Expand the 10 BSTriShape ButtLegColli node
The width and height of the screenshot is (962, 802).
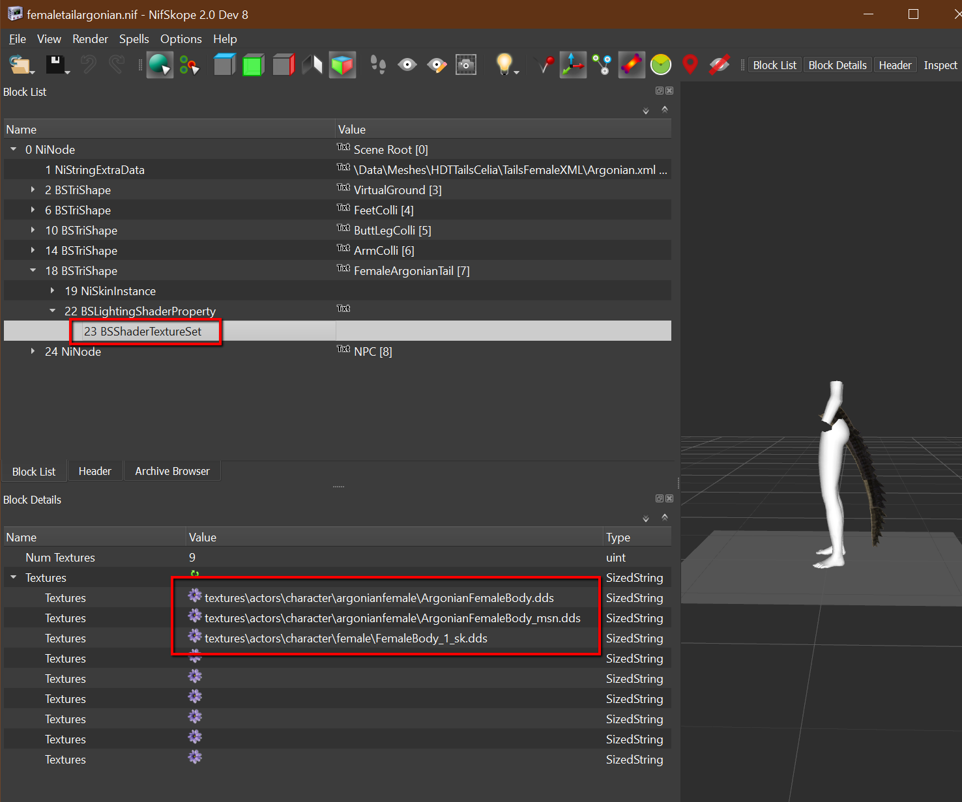(33, 230)
